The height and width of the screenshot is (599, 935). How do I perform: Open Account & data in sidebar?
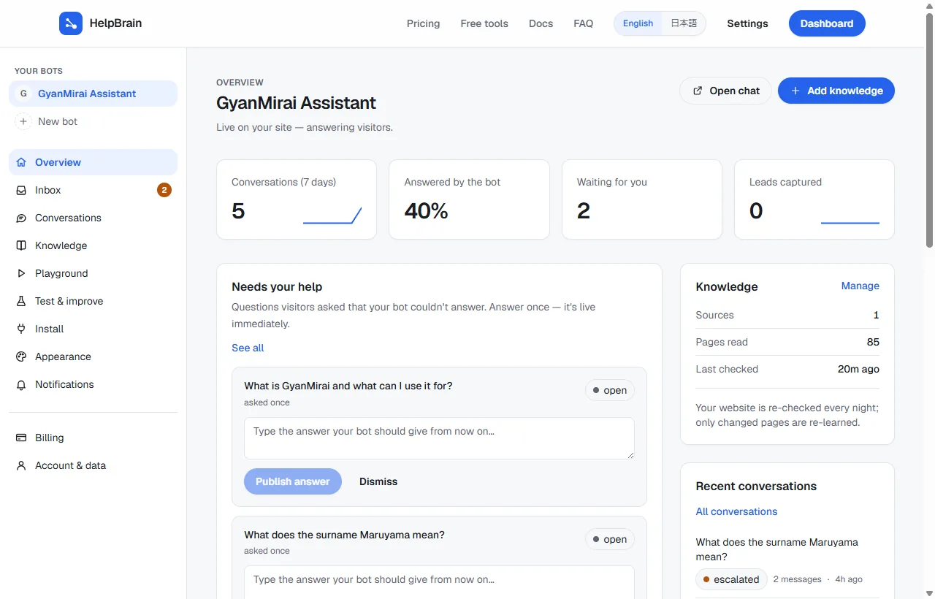click(x=93, y=465)
